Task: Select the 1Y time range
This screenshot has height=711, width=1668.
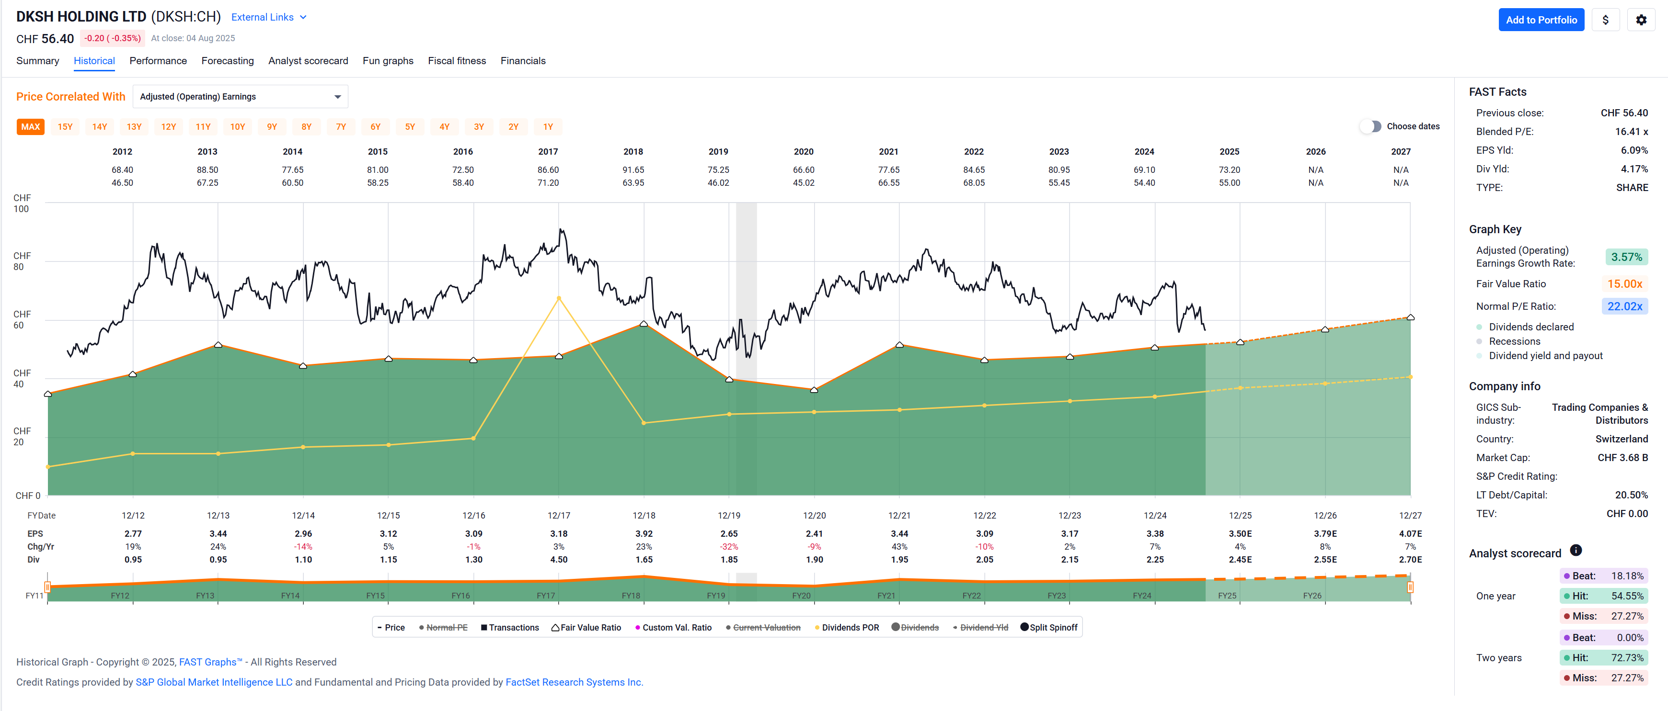Action: [548, 127]
